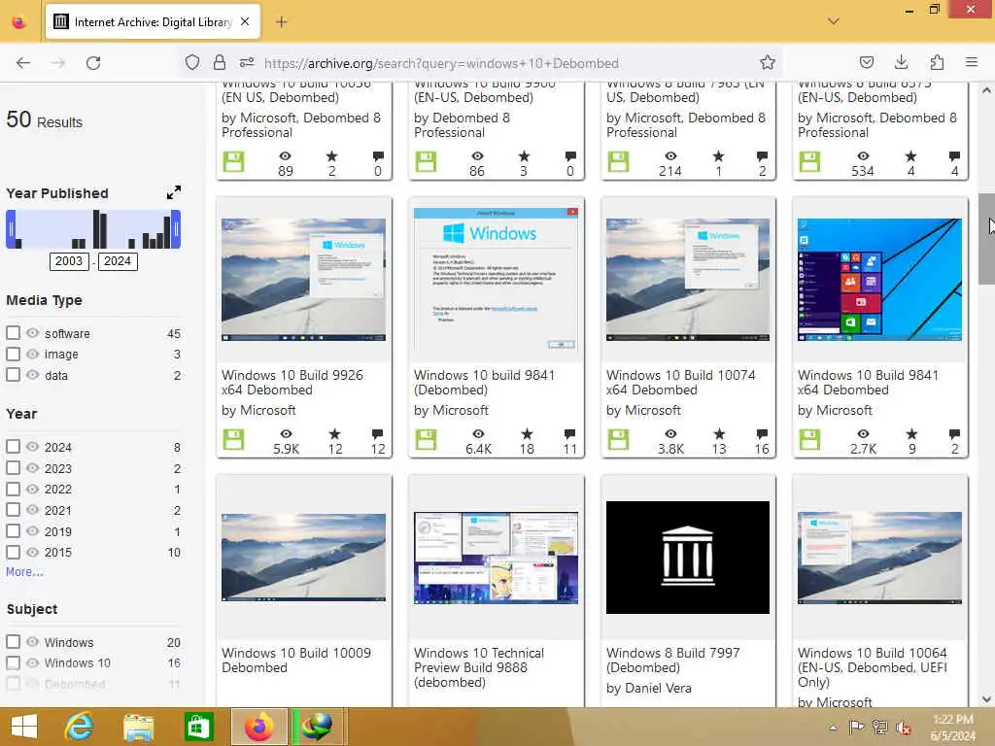Open Windows Start button on taskbar
The height and width of the screenshot is (746, 995).
pyautogui.click(x=24, y=727)
